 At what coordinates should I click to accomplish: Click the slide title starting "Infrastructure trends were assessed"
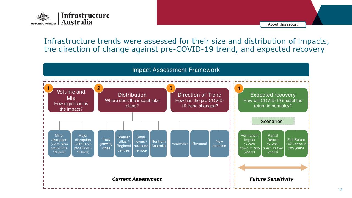(187, 45)
